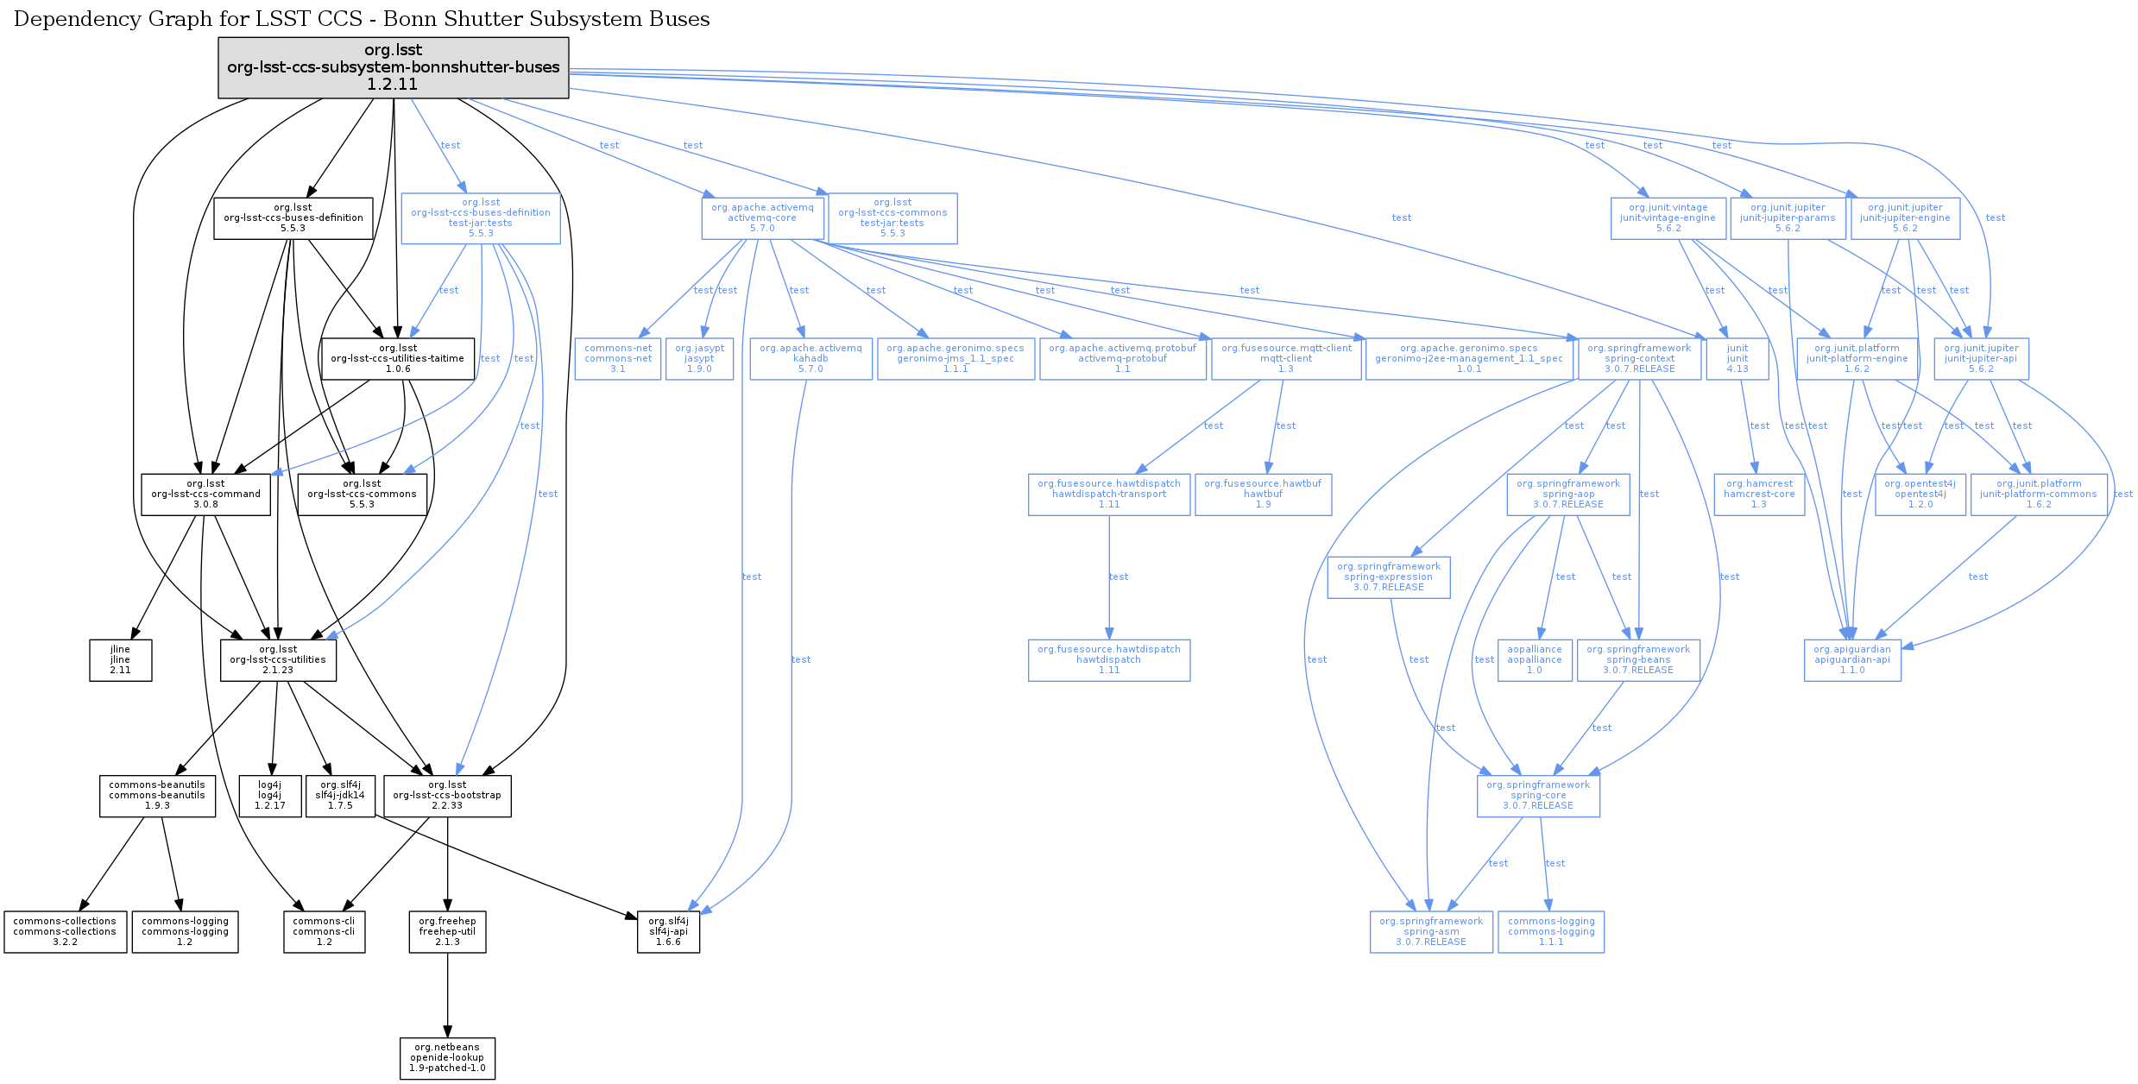Select the org-lsst-ccs-bootstrap 2.2.33 node
Viewport: 2138px width, 1084px height.
point(446,796)
